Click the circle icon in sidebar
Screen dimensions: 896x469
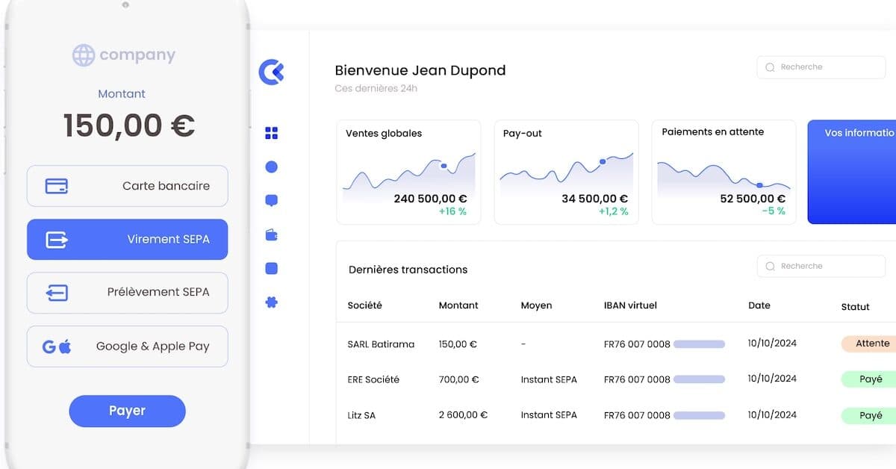pyautogui.click(x=272, y=167)
